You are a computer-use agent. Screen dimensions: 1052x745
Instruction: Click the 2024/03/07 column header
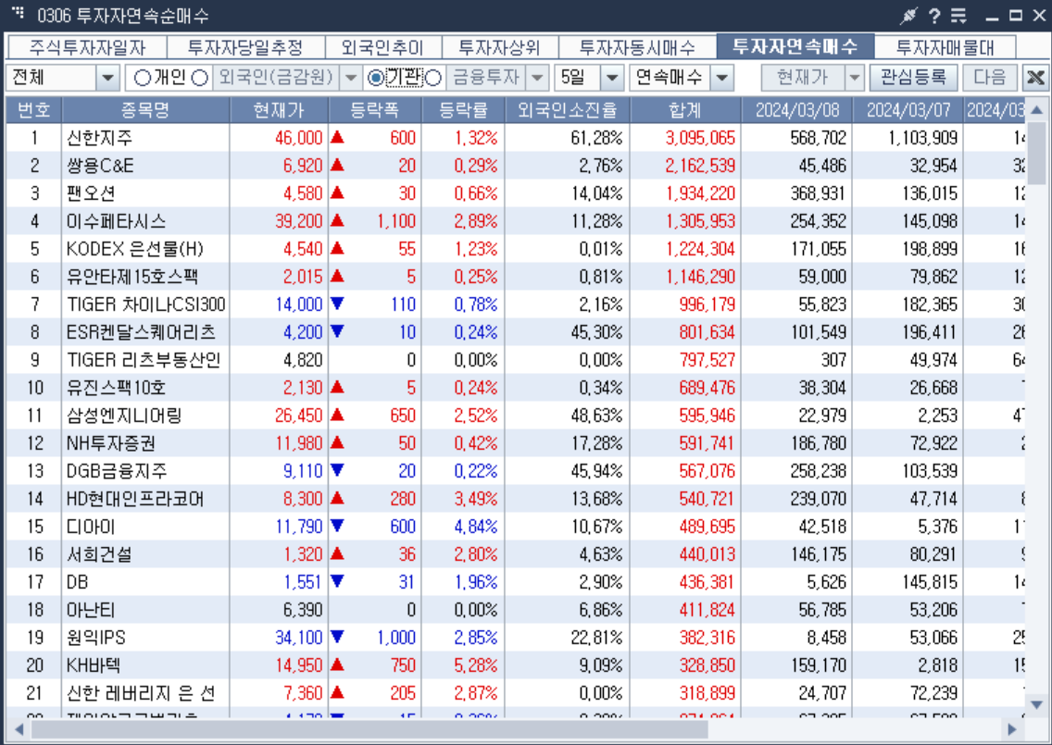(908, 110)
